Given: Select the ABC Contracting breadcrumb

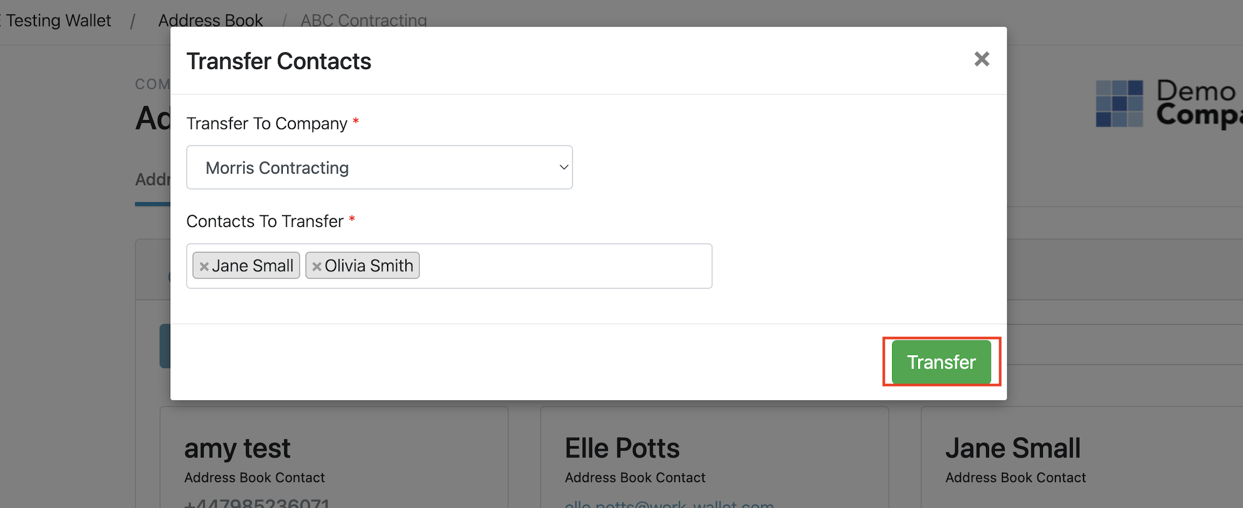Looking at the screenshot, I should tap(363, 21).
